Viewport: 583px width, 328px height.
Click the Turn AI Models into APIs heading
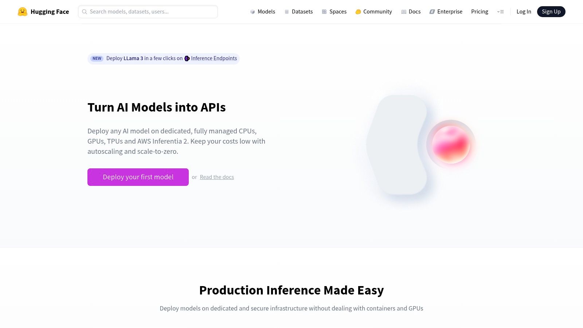click(x=157, y=107)
